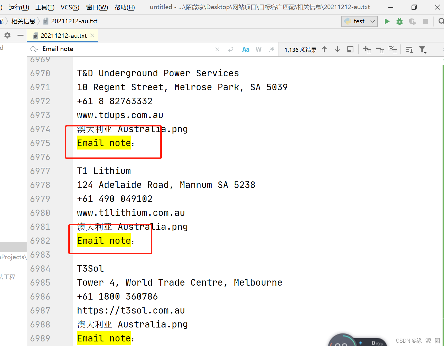Click the stop process square icon
444x346 pixels.
point(425,21)
